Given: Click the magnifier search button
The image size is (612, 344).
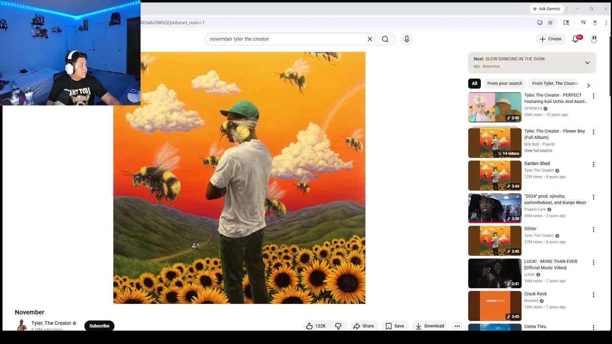Looking at the screenshot, I should pyautogui.click(x=385, y=39).
